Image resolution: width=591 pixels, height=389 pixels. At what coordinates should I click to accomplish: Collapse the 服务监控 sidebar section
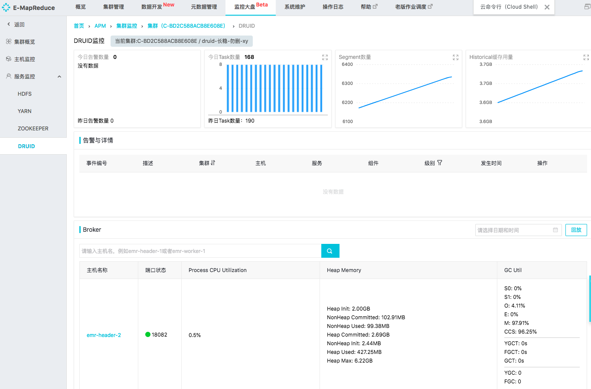coord(59,77)
